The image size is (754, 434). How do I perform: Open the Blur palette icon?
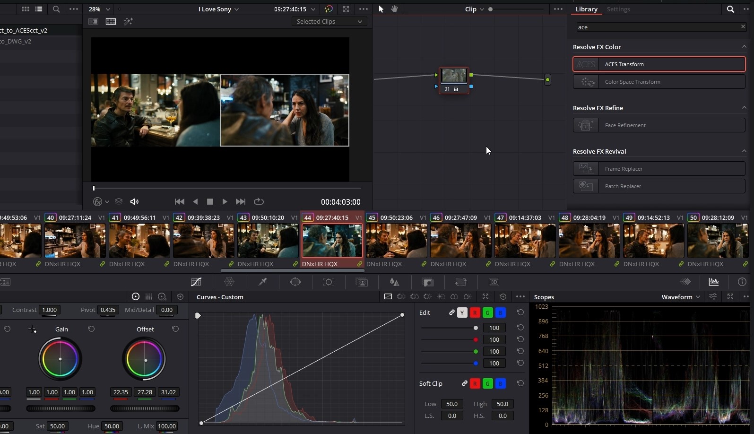[x=394, y=282]
